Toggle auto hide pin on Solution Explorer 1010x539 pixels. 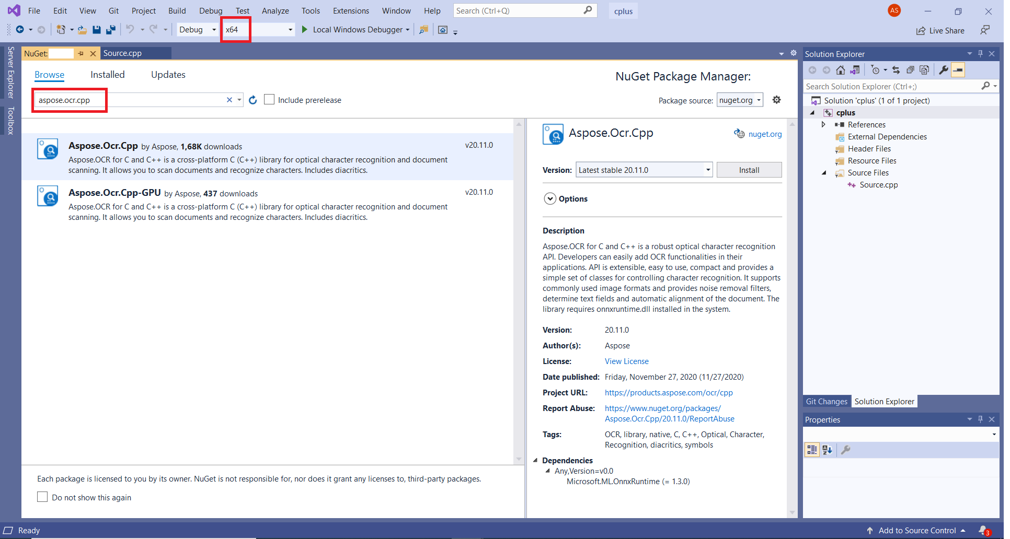980,53
